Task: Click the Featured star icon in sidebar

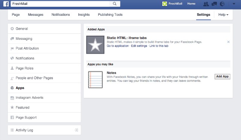Action: [12, 107]
